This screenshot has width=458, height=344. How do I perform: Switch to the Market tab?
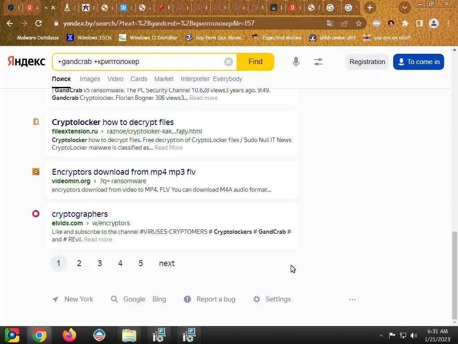(x=164, y=79)
